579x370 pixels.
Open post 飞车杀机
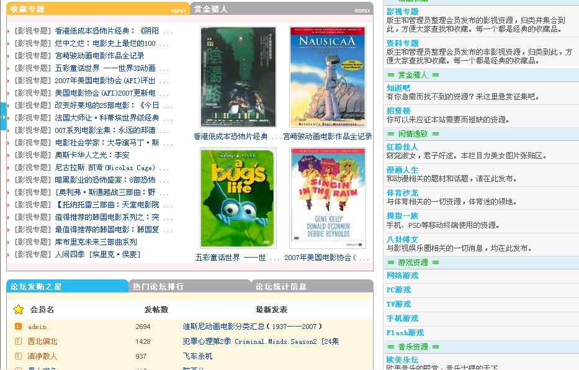pyautogui.click(x=197, y=356)
